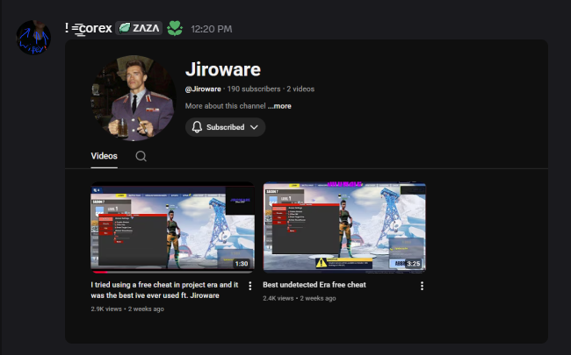Click the Jiroware channel name heading

pos(222,69)
